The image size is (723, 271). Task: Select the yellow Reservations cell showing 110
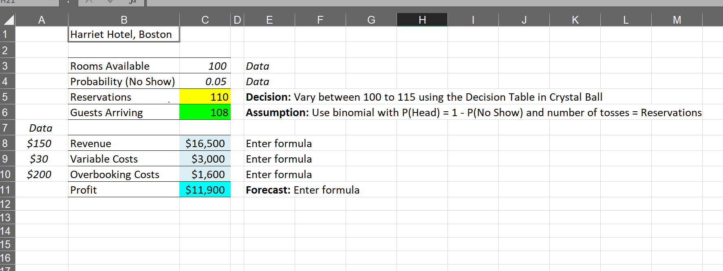pos(205,97)
